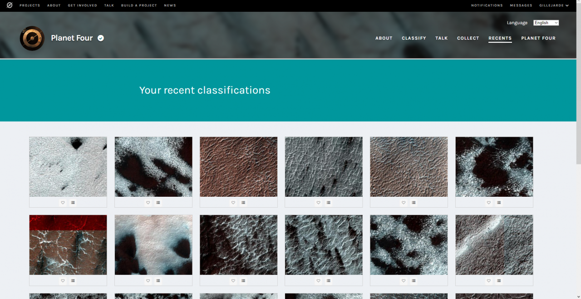Image resolution: width=581 pixels, height=299 pixels.
Task: Add first-row grey rippled terrain image to a collection
Action: 328,203
